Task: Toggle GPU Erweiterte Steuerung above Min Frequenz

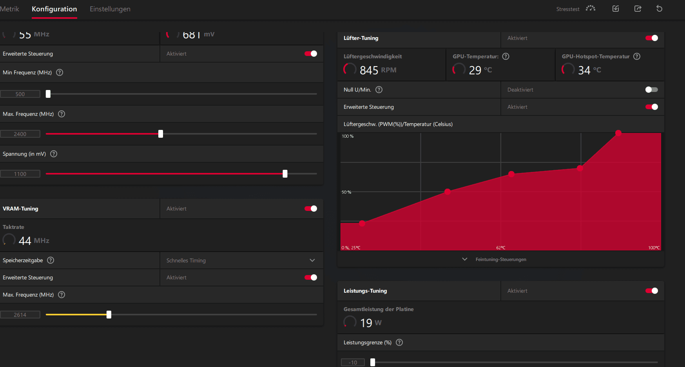Action: [x=311, y=54]
